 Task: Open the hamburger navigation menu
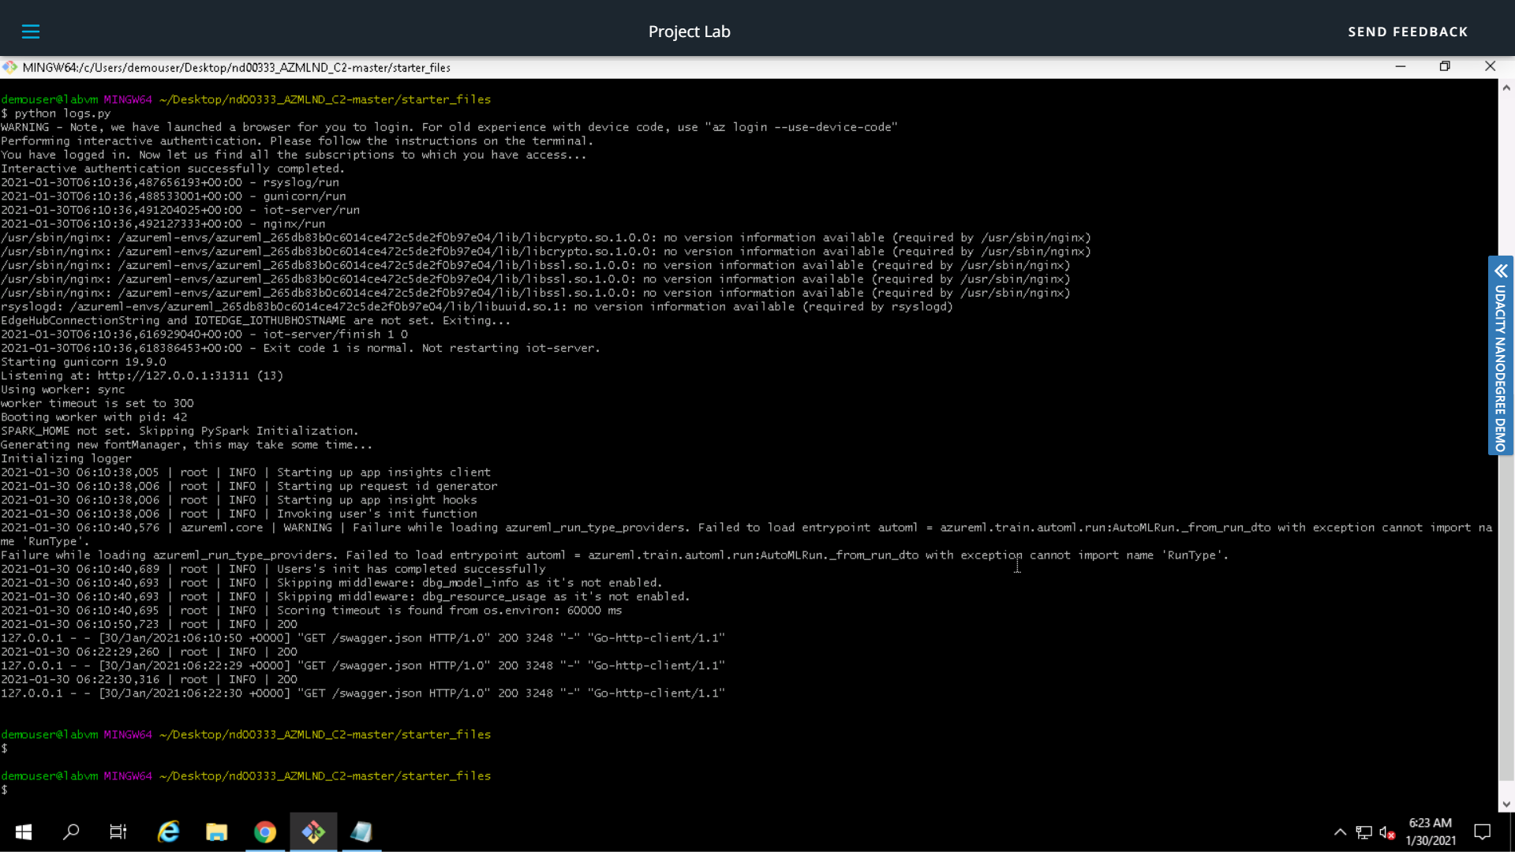point(31,32)
